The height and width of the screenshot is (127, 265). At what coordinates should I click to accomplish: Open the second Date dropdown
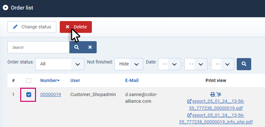pyautogui.click(x=196, y=64)
